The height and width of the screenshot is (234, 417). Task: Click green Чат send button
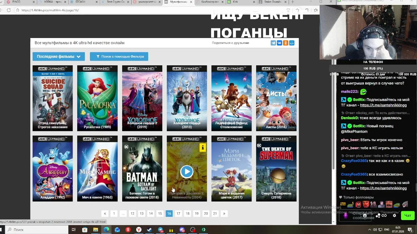[x=408, y=215]
